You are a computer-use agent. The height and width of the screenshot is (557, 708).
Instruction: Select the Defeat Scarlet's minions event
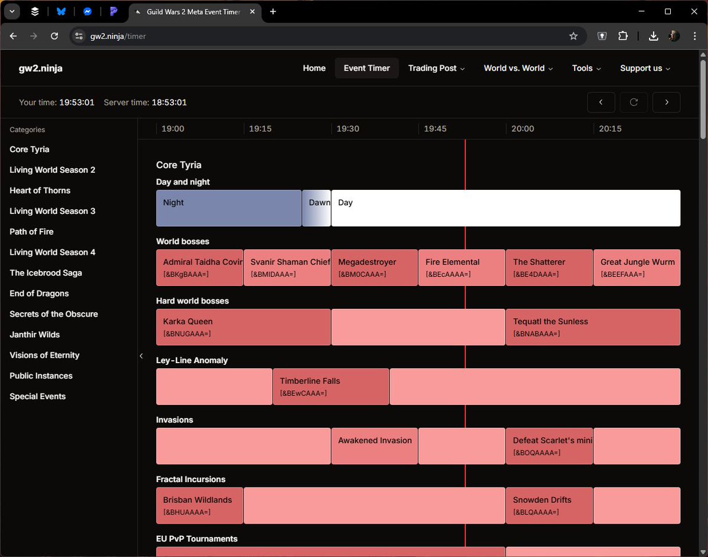tap(549, 446)
